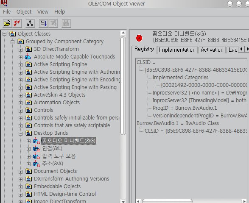This screenshot has height=203, width=249.
Task: Click 'Implemented Categories' registry entry
Action: click(180, 78)
